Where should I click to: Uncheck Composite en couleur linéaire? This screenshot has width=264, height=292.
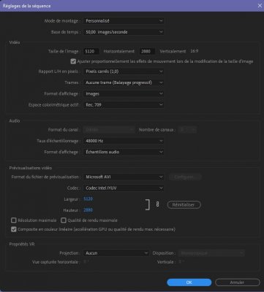[14, 229]
